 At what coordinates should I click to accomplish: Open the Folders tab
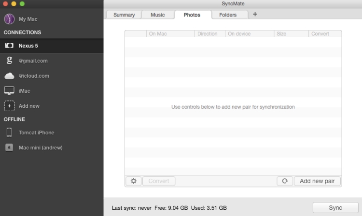(x=228, y=15)
